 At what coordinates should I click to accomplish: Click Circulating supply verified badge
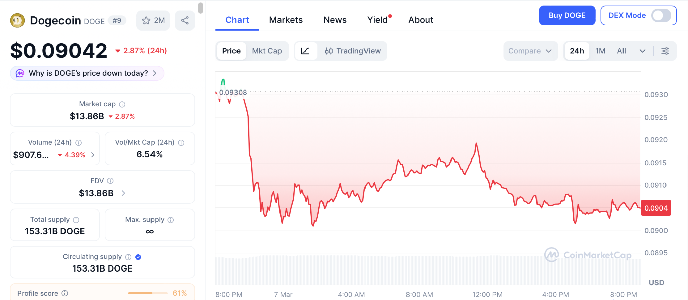coord(138,257)
